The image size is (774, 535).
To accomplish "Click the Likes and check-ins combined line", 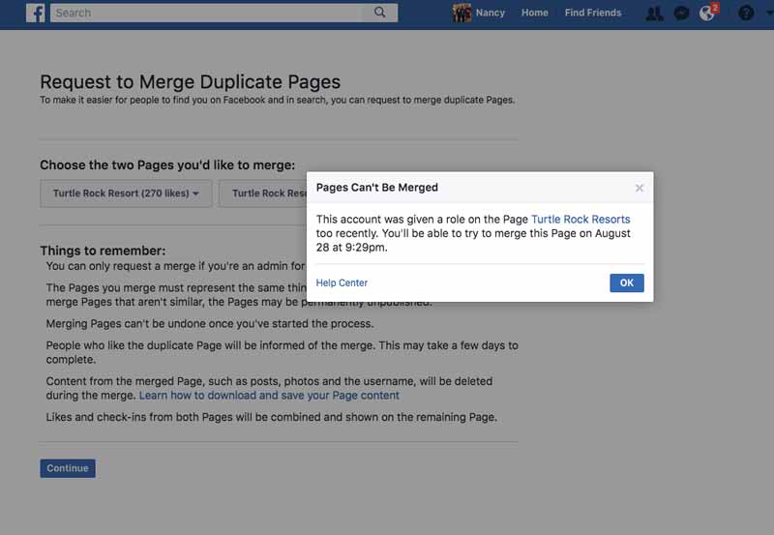I will (x=272, y=417).
